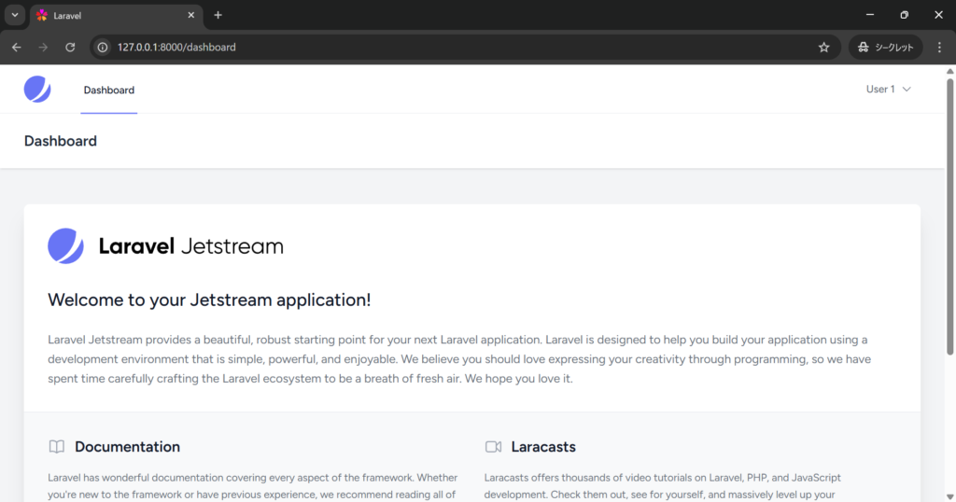
Task: Bookmark this page with the star icon
Action: click(x=823, y=47)
